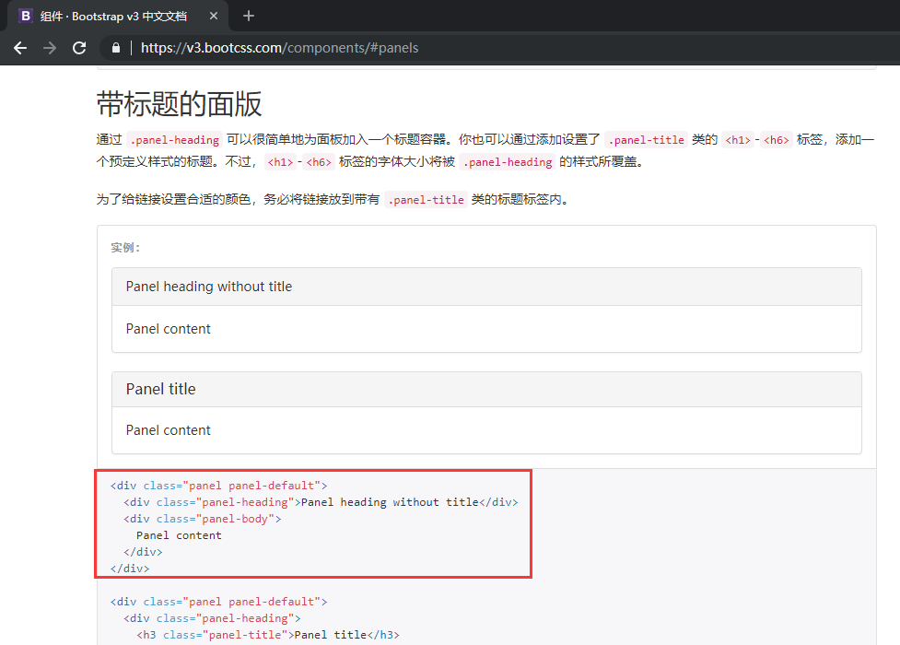Click the <h1> code tag in first line

[738, 139]
